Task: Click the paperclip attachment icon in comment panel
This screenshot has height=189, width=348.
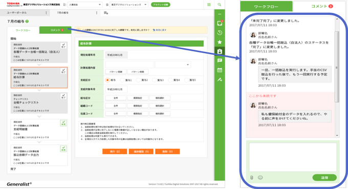Action: pyautogui.click(x=252, y=177)
